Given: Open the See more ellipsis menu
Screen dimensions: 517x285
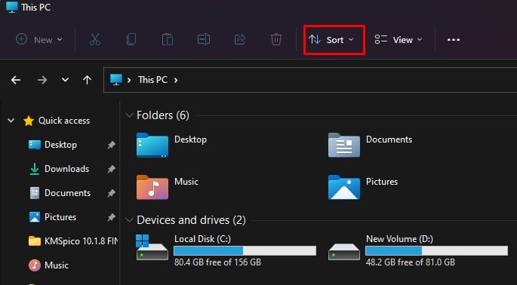Looking at the screenshot, I should tap(454, 40).
